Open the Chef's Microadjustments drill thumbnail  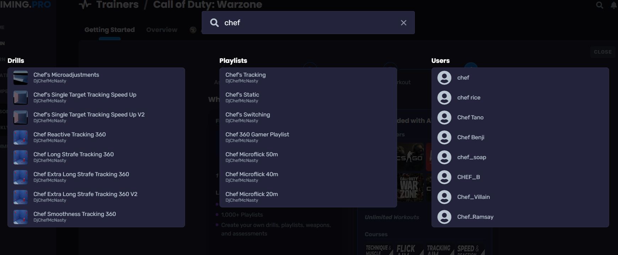(x=21, y=78)
